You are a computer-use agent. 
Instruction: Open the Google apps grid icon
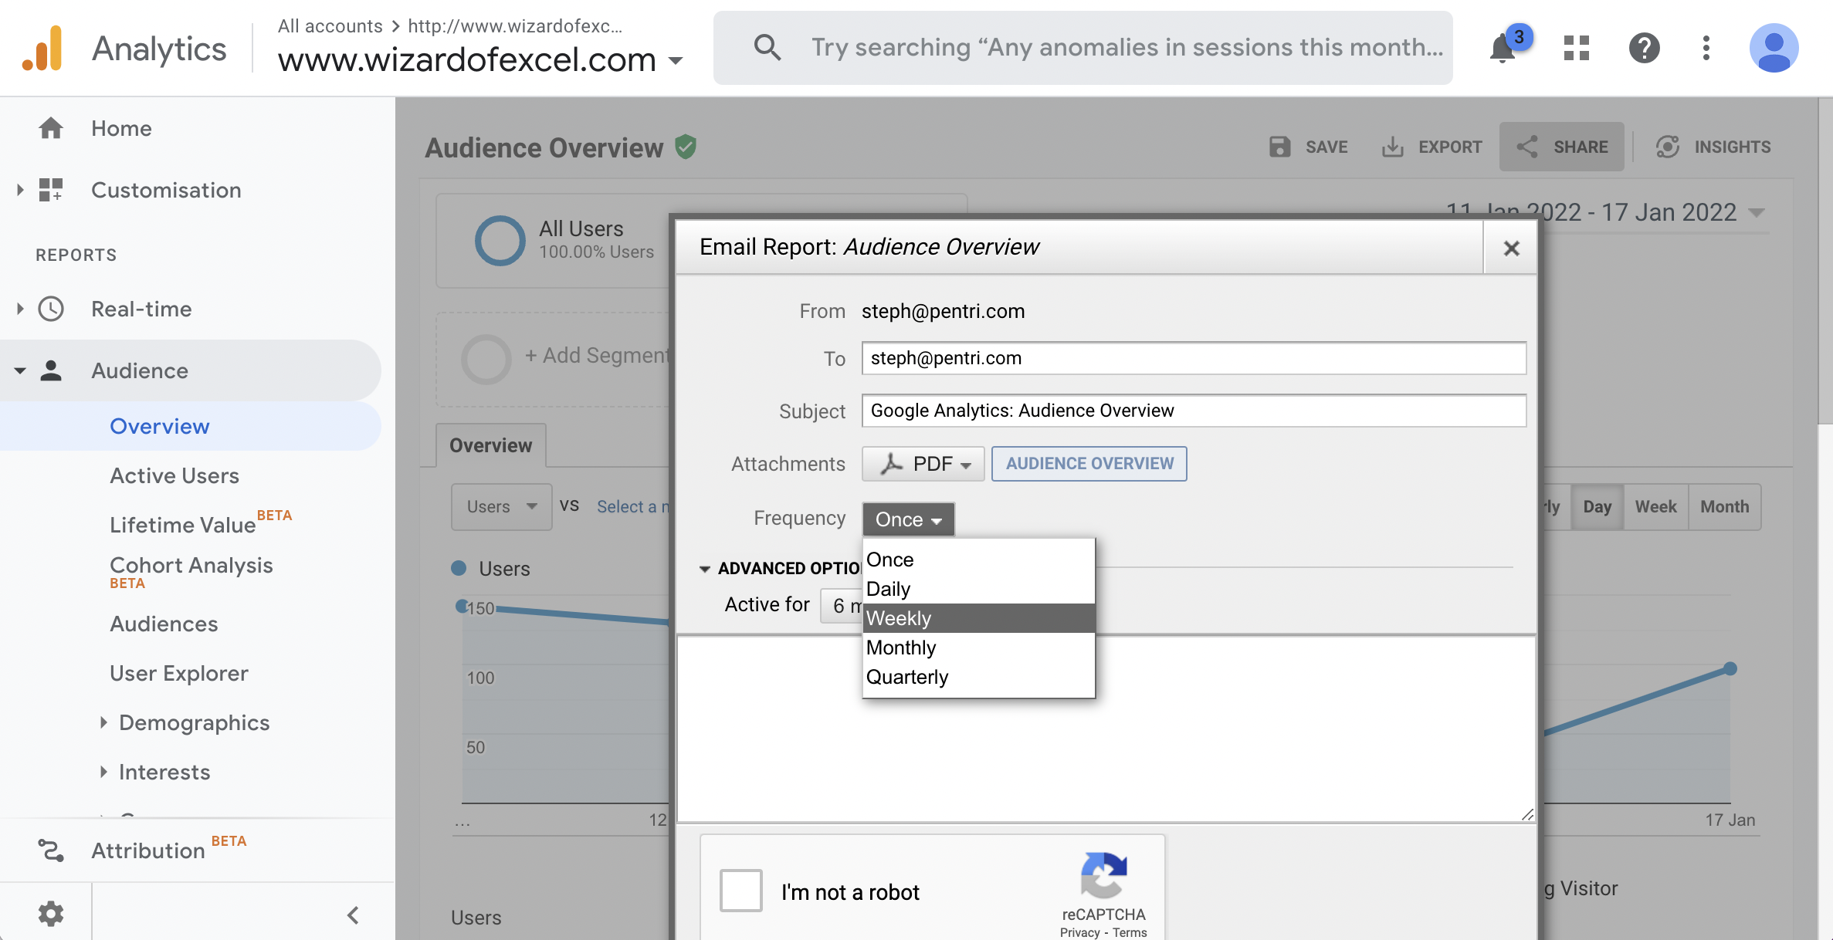tap(1576, 48)
